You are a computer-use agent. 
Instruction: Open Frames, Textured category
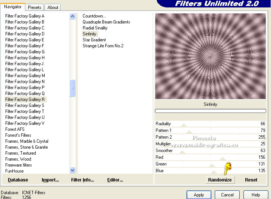coord(20,153)
